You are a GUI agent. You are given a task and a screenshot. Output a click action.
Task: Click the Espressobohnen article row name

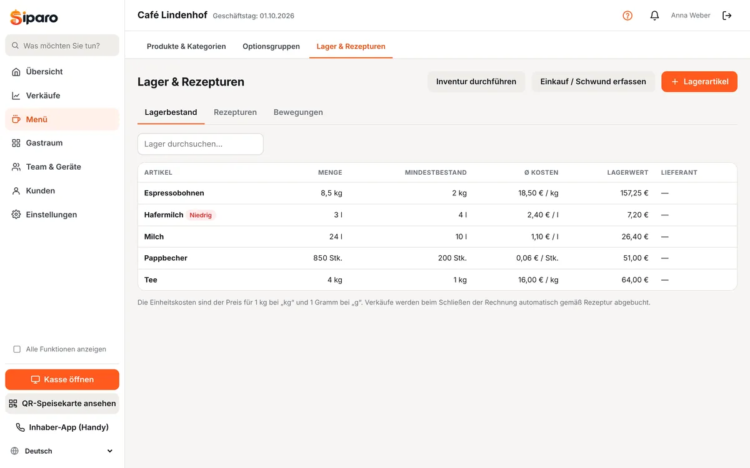tap(174, 193)
